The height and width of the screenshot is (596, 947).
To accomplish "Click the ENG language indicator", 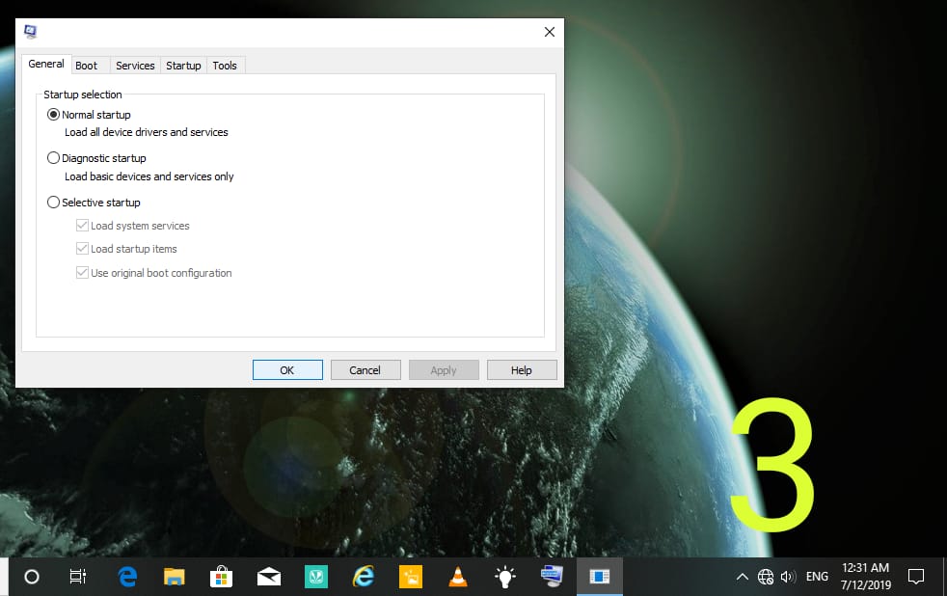I will click(x=817, y=577).
